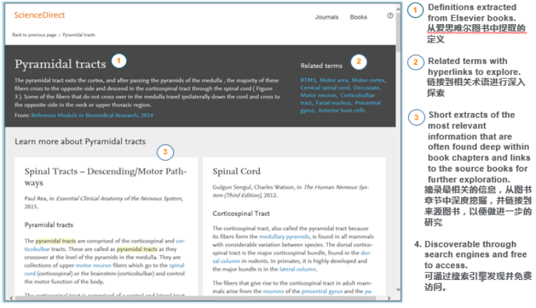Follow the neurons link in Spinal Cord text

[273, 292]
